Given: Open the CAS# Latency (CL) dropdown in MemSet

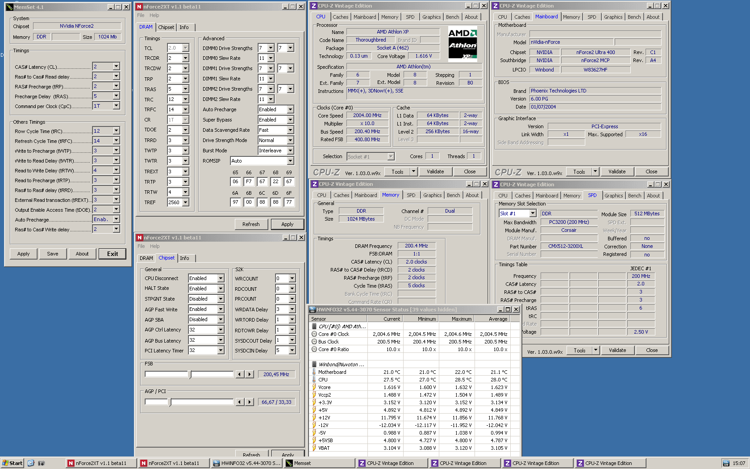Looking at the screenshot, I should [x=116, y=67].
